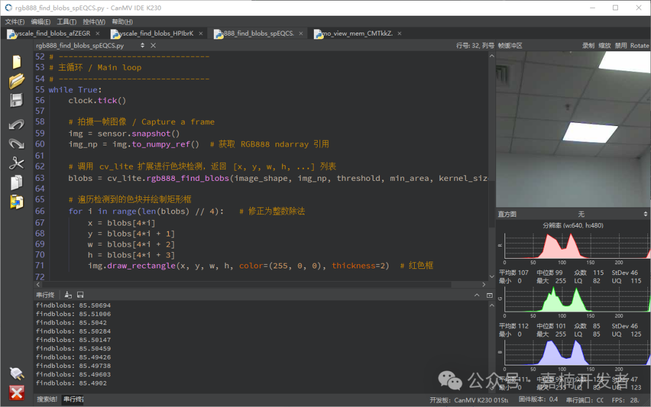Save the script using the floppy disk icon
Screen dimensions: 651x407
coord(16,101)
